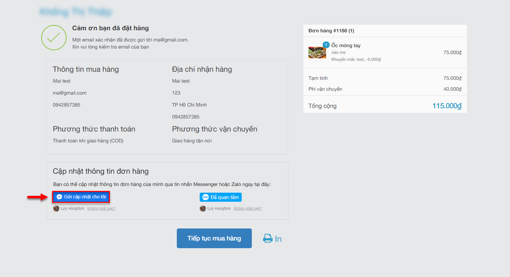Click "Thanh toán khi giao hàng (COD)" text
The width and height of the screenshot is (510, 277).
[x=88, y=141]
